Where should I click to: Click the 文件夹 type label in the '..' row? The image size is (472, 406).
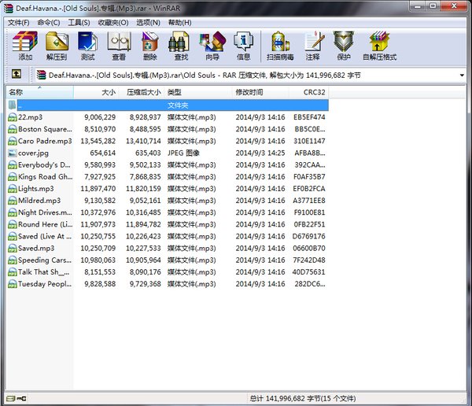[178, 105]
